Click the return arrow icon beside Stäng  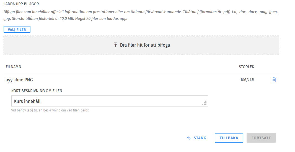coord(189,138)
